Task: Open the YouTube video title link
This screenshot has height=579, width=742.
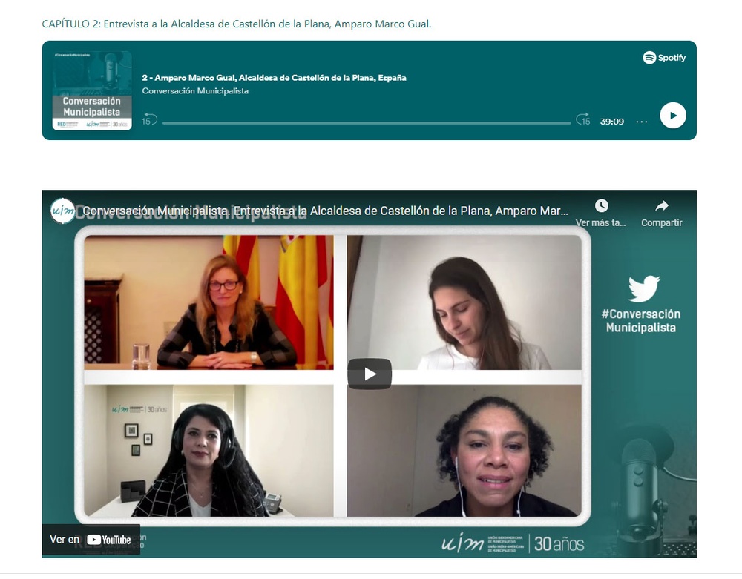Action: [x=326, y=211]
